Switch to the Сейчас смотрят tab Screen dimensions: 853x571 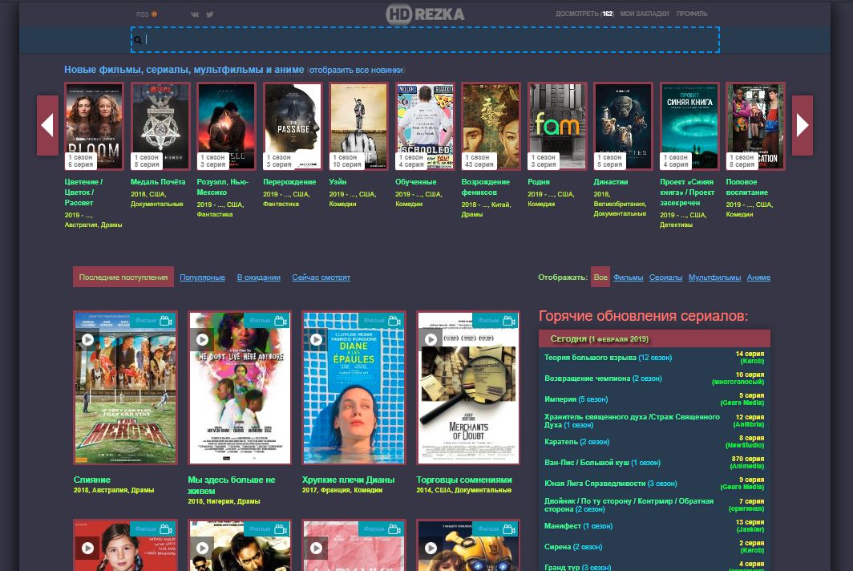(321, 277)
